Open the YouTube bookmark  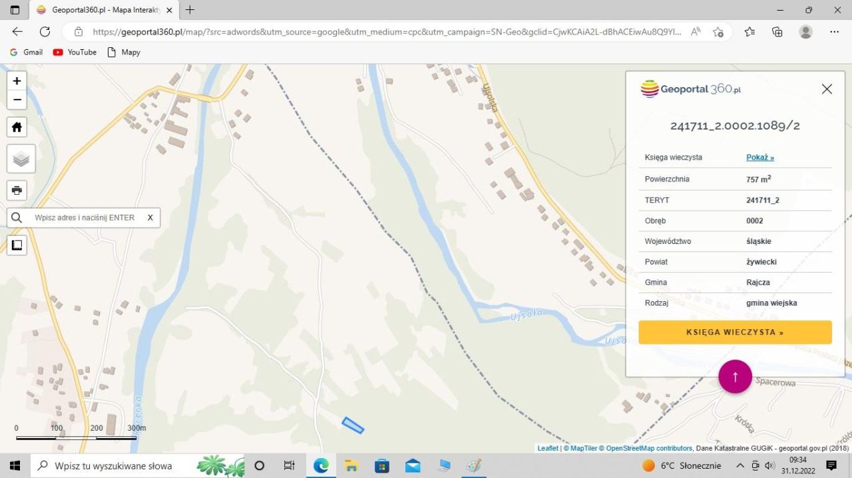coord(75,52)
